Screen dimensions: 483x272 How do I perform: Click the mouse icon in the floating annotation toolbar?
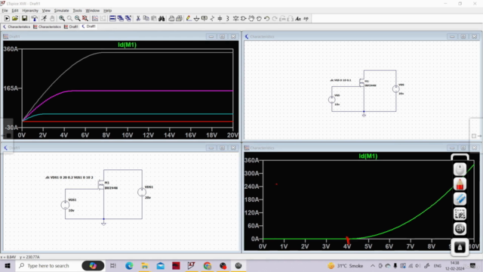coord(460,169)
